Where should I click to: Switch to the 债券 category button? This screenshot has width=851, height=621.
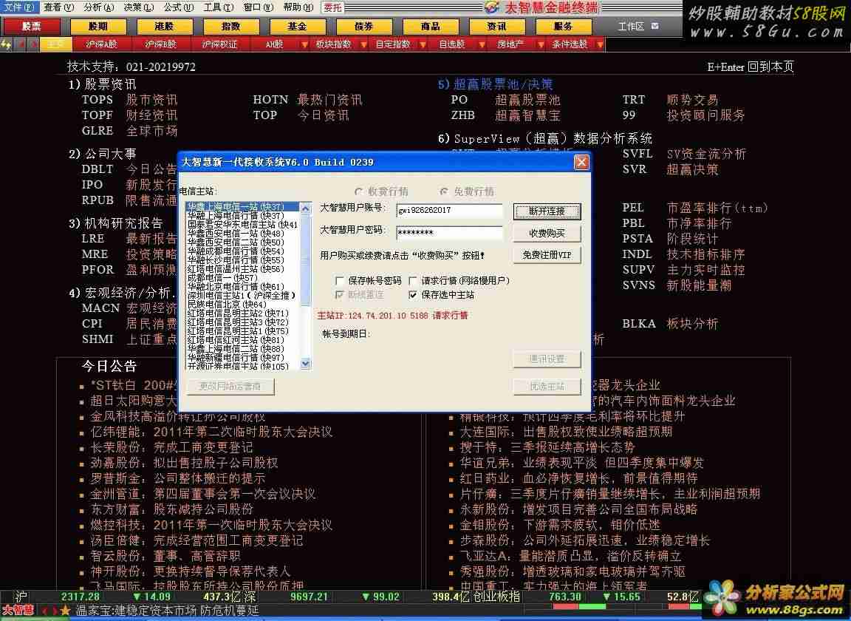(363, 26)
